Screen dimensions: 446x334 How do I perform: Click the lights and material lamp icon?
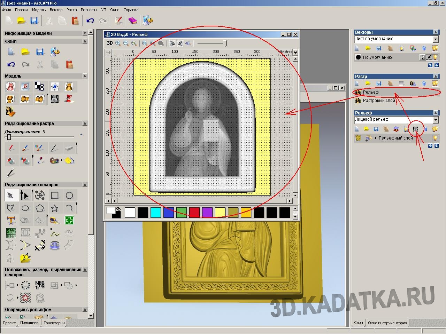(69, 99)
